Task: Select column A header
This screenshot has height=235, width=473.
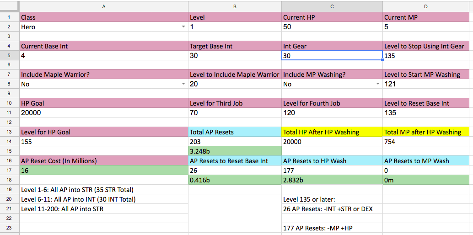Action: (104, 6)
